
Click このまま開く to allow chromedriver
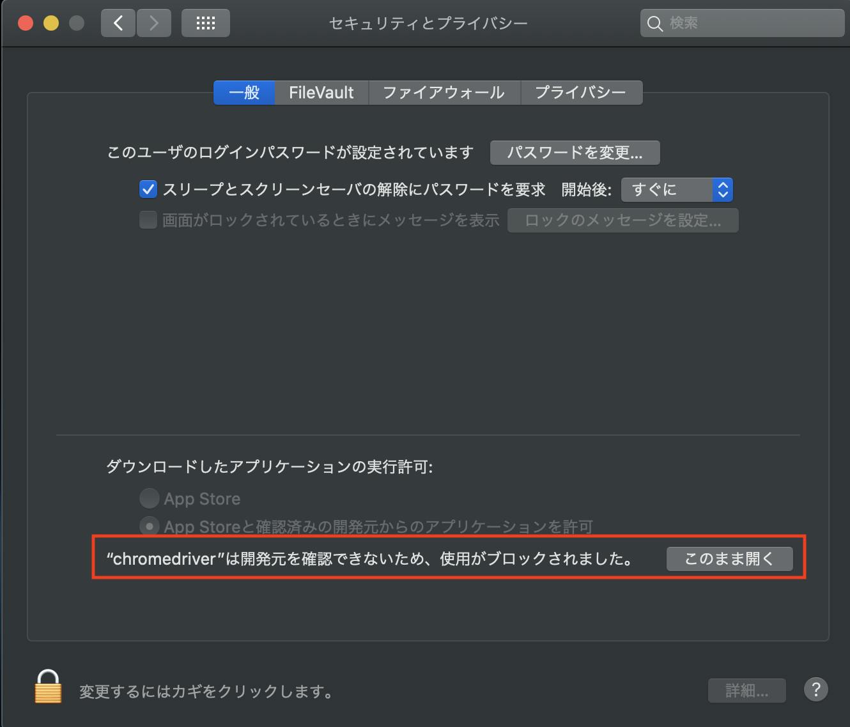(x=729, y=558)
